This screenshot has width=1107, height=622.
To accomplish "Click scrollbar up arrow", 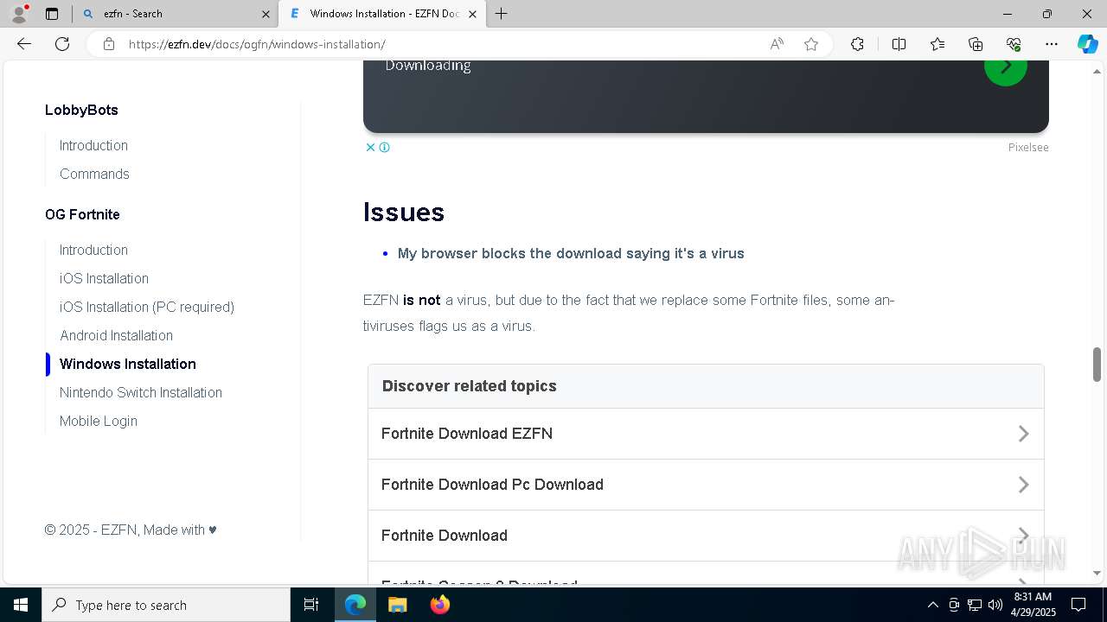I will pyautogui.click(x=1097, y=72).
